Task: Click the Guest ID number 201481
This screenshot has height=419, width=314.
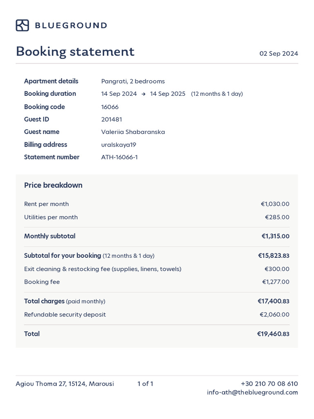Action: coord(112,119)
